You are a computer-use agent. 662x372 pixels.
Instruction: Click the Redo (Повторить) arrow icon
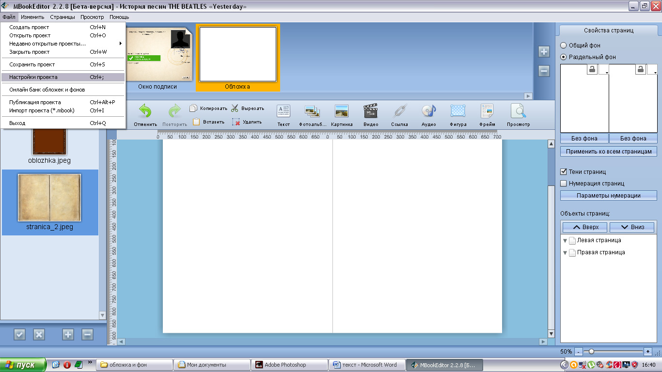(x=174, y=111)
